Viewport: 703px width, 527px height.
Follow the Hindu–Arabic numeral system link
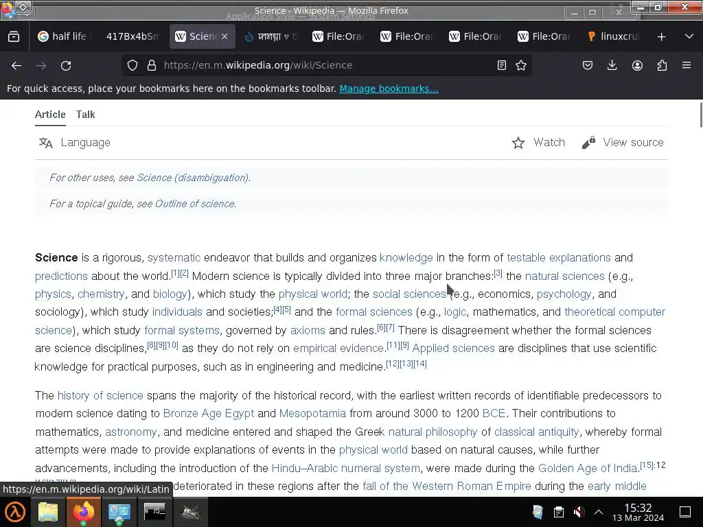(346, 468)
